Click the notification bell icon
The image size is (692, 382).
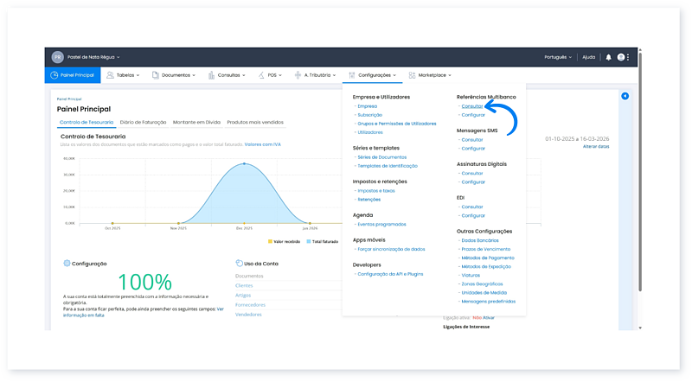point(608,57)
